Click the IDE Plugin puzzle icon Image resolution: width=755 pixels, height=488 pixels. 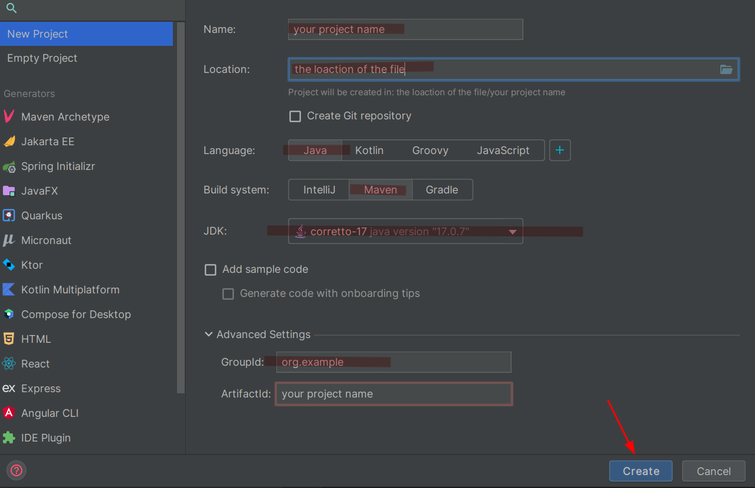point(9,438)
